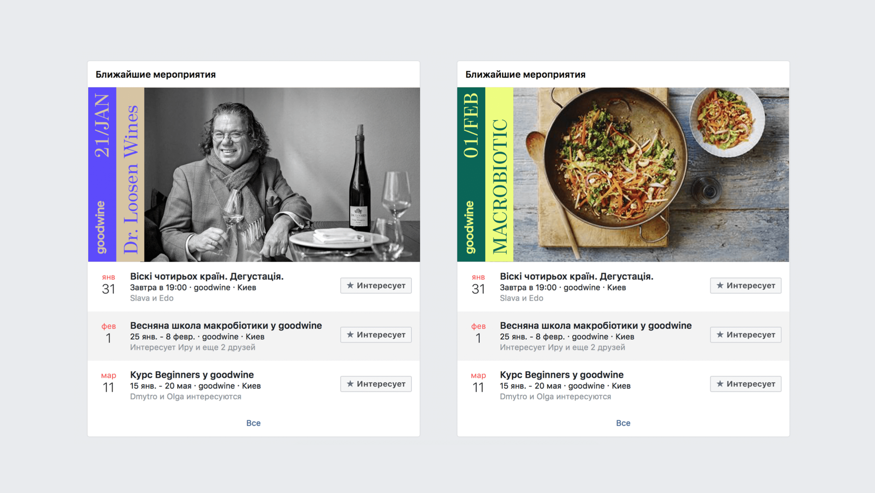Open Віскі чотирьох країн event in left card
This screenshot has width=875, height=493.
pos(207,276)
